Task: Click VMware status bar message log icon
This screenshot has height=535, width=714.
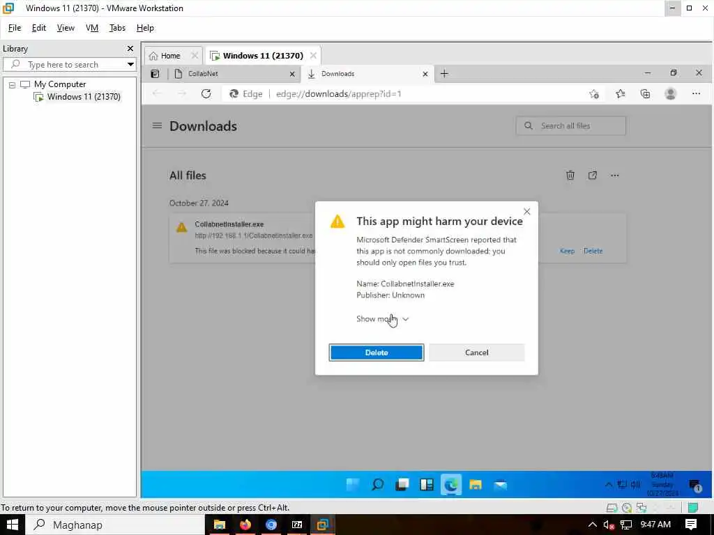Action: click(692, 507)
